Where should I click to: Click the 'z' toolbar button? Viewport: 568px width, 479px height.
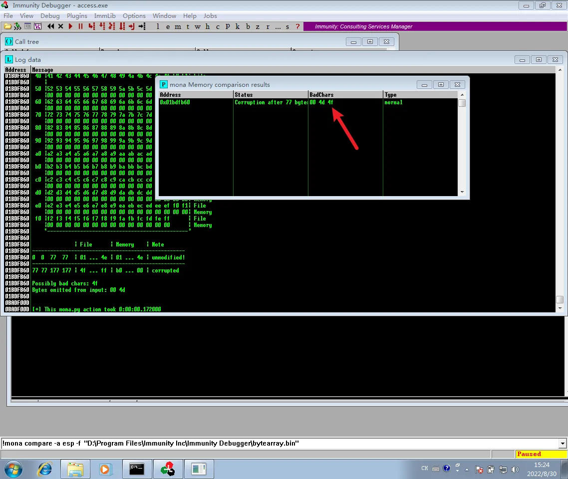click(258, 26)
